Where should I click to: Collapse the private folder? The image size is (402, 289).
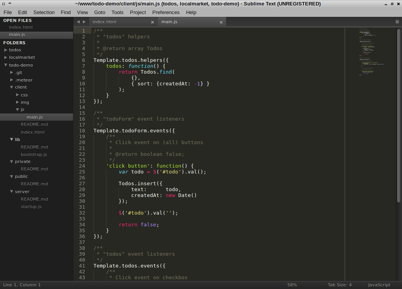coord(11,161)
